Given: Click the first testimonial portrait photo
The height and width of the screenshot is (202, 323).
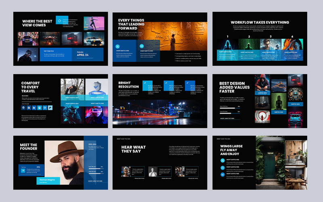Looking at the screenshot, I should click(126, 171).
